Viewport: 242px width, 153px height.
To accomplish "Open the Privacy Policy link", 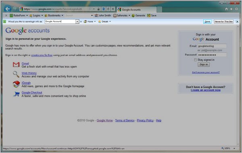I will tap(145, 120).
